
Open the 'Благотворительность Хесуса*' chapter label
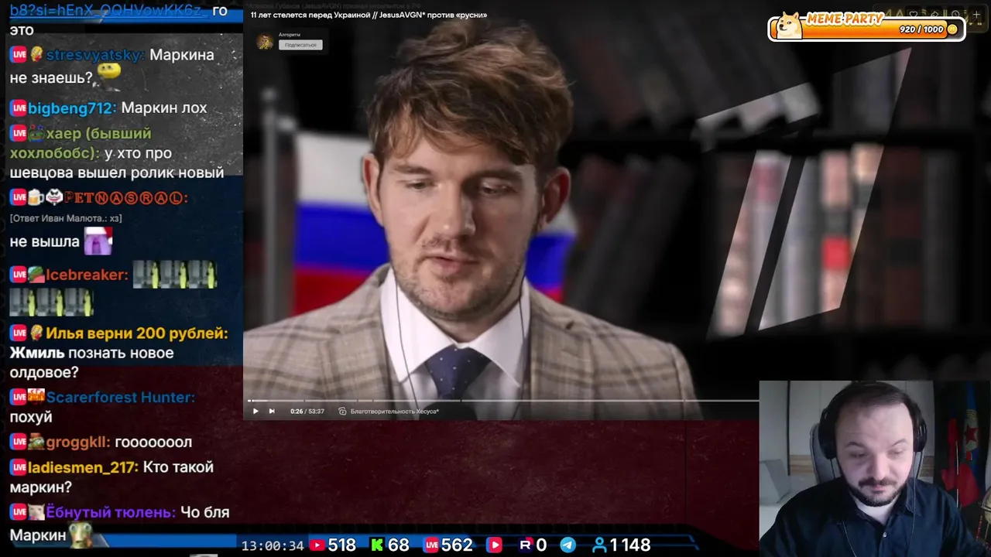pos(395,412)
